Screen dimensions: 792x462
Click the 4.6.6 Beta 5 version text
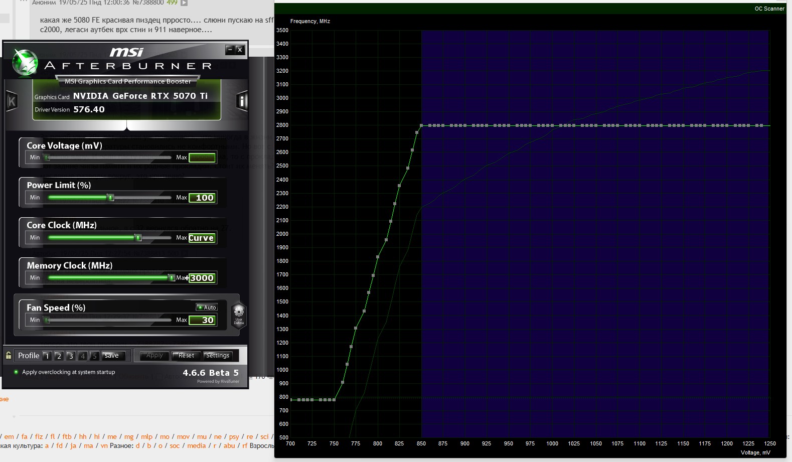pos(211,373)
